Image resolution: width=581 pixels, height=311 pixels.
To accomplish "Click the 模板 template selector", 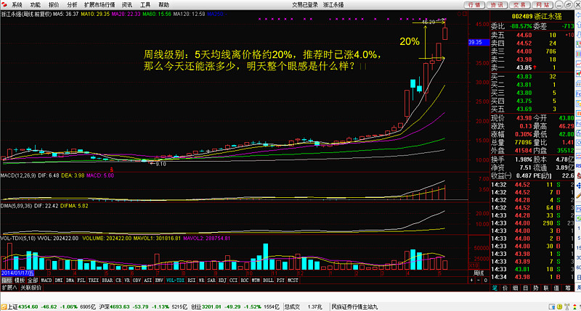I will 18,279.
